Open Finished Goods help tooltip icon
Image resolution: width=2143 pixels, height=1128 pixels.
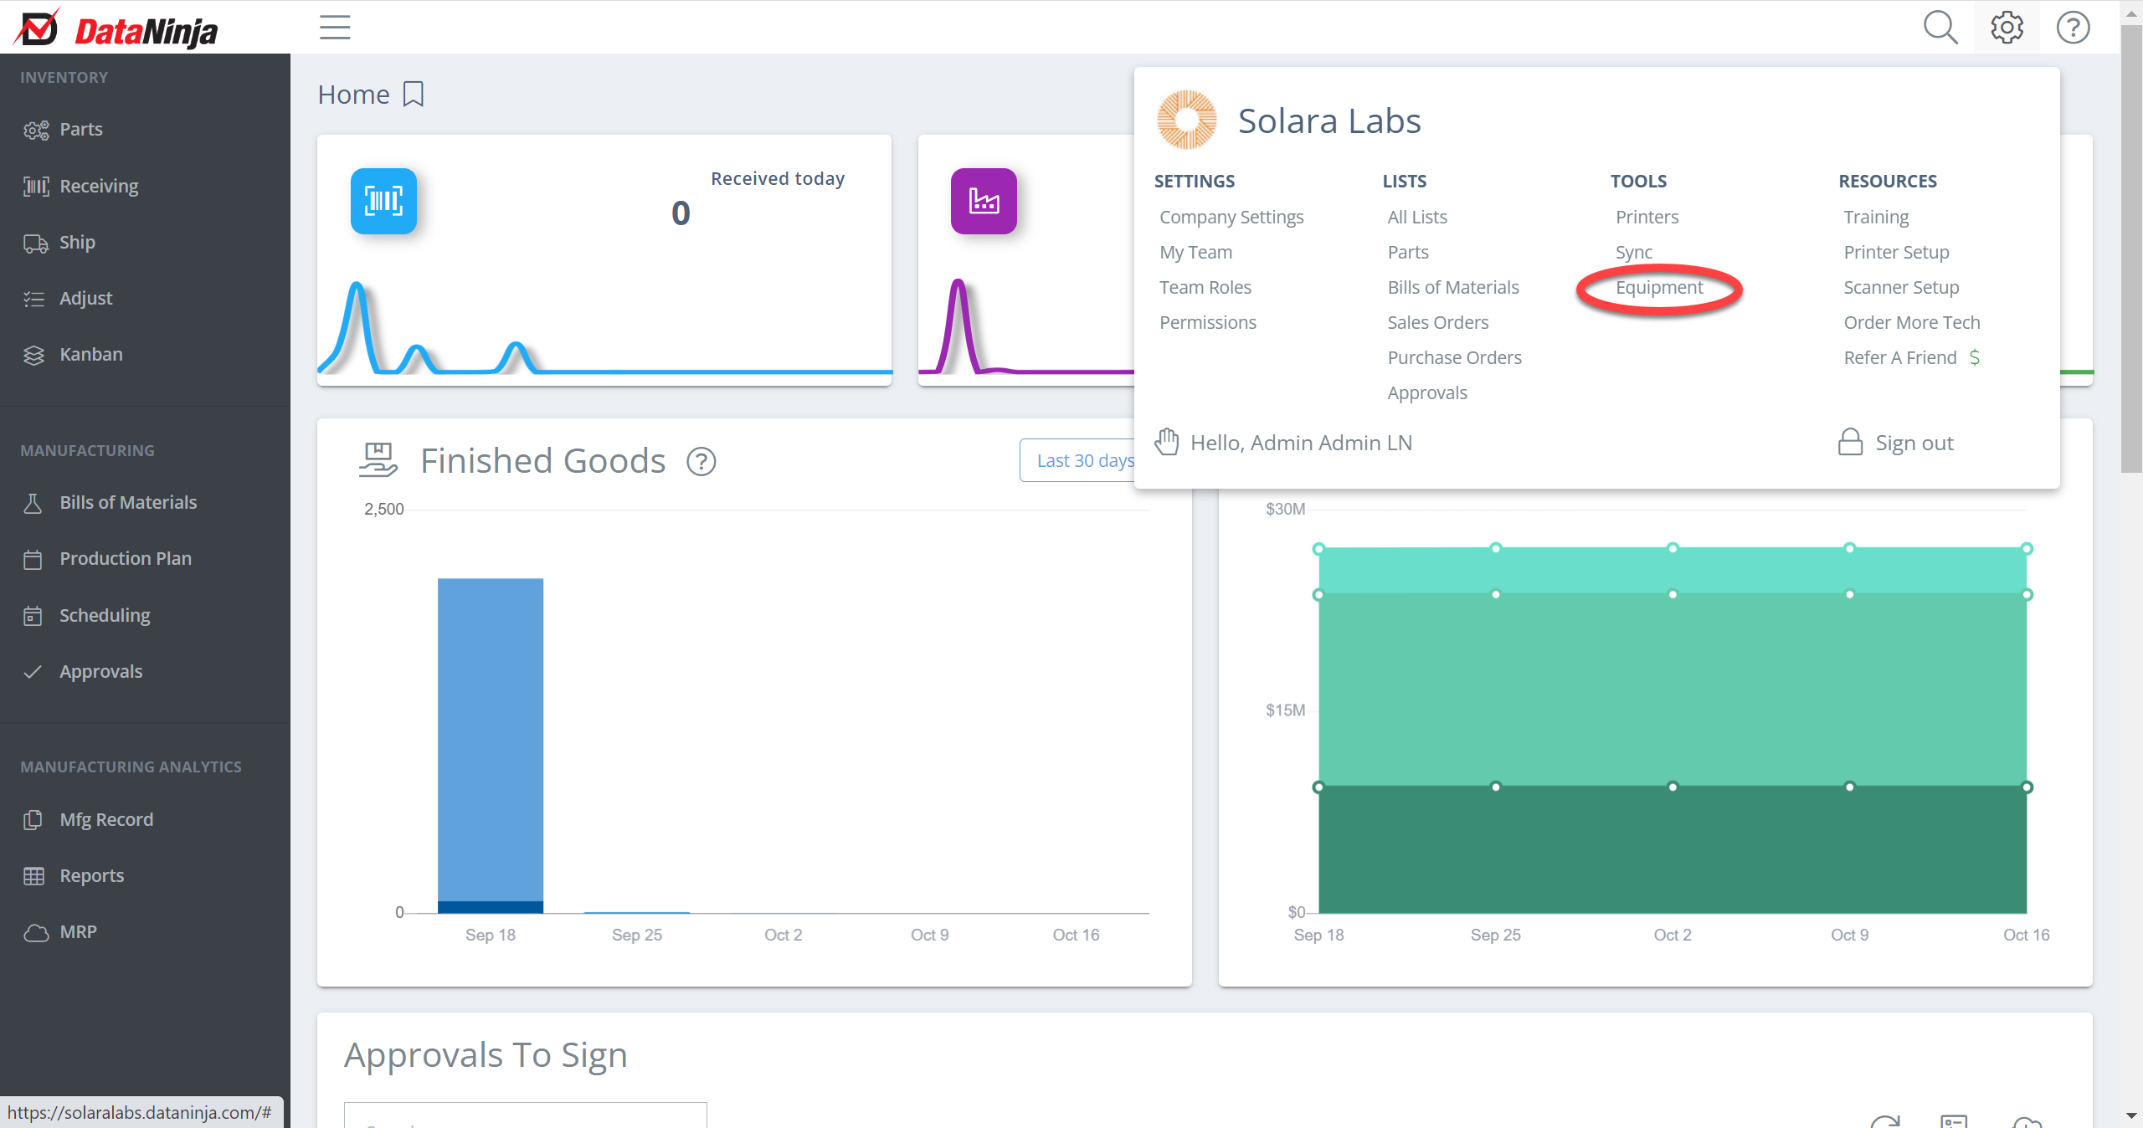(x=701, y=462)
